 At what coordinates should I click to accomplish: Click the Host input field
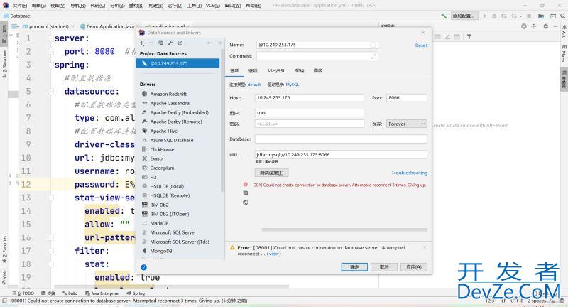click(x=310, y=98)
